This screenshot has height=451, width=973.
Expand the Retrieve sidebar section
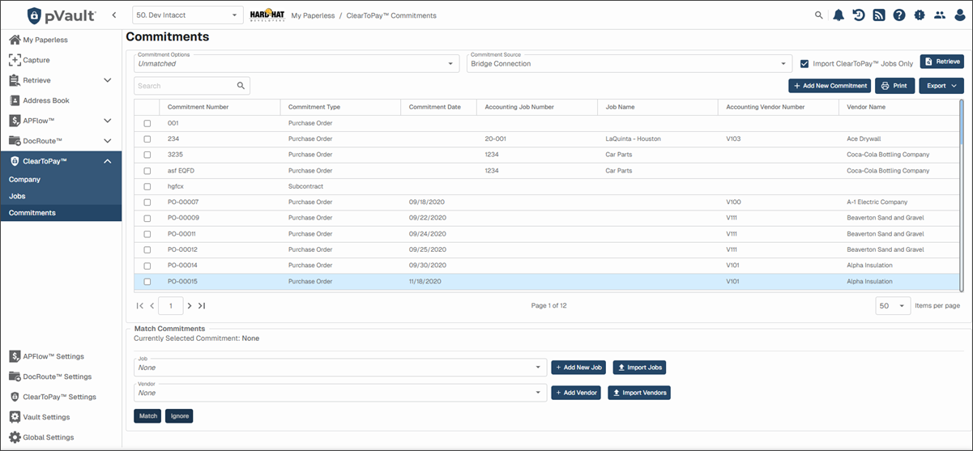point(107,80)
